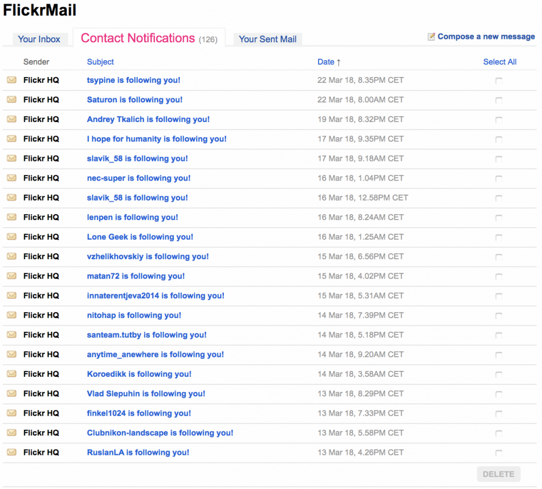Click envelope icon beside Vlad Slepuhin notification
This screenshot has height=489, width=542.
(x=11, y=394)
